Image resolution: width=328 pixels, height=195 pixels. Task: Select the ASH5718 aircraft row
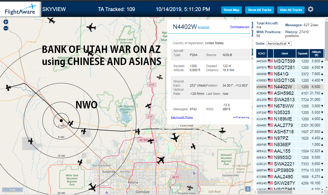click(x=290, y=132)
